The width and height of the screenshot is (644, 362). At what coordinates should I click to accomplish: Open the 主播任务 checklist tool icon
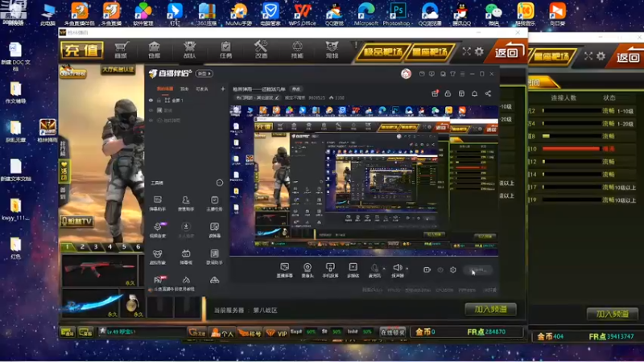214,204
